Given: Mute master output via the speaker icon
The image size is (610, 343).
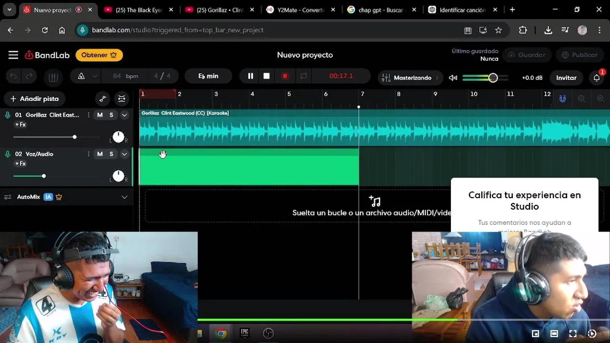Looking at the screenshot, I should coord(453,78).
